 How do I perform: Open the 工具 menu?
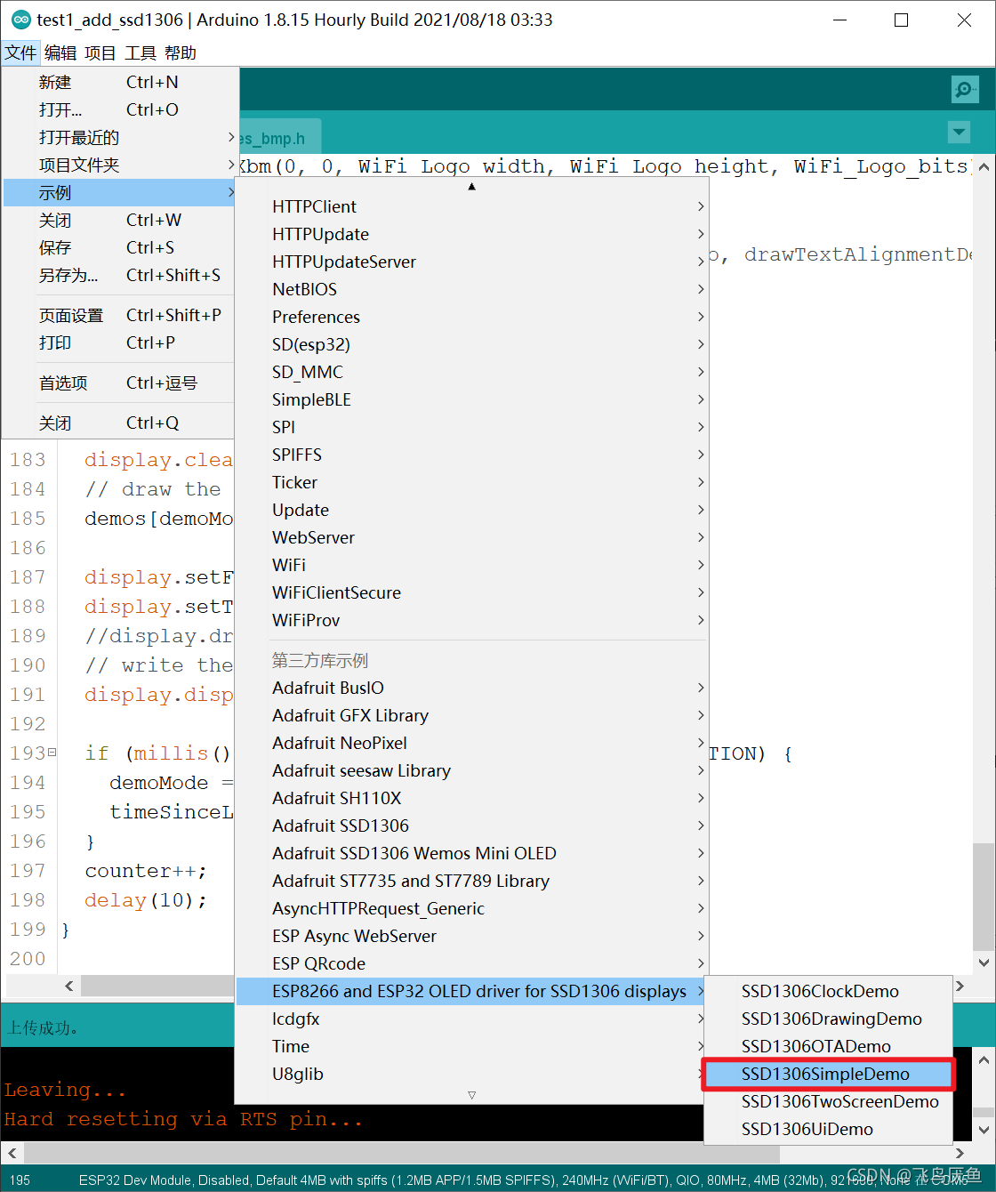[141, 53]
